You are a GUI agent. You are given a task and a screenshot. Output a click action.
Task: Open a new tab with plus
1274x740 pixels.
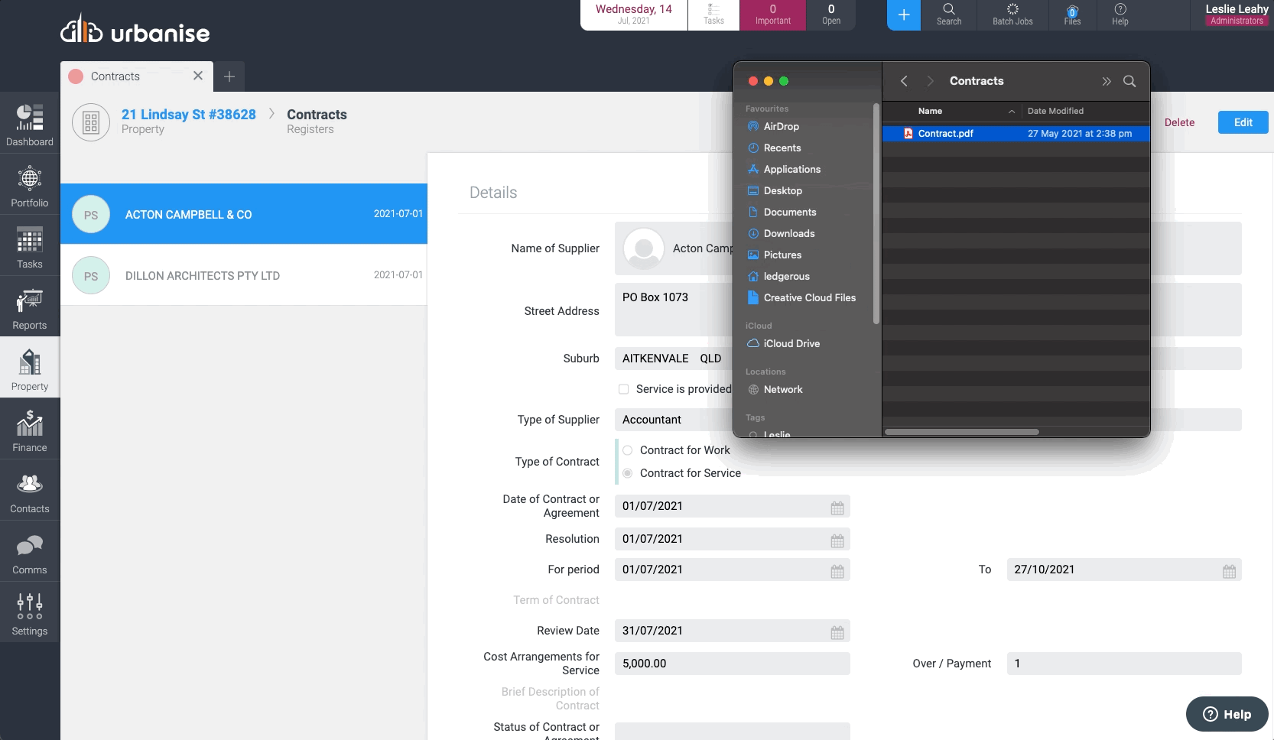[x=229, y=76]
